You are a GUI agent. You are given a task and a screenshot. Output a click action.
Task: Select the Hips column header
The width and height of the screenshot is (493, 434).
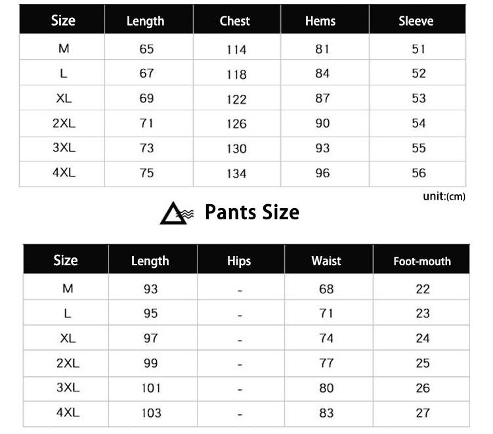coord(239,261)
